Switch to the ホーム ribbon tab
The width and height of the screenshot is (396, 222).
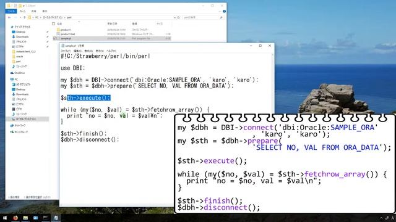(x=22, y=11)
